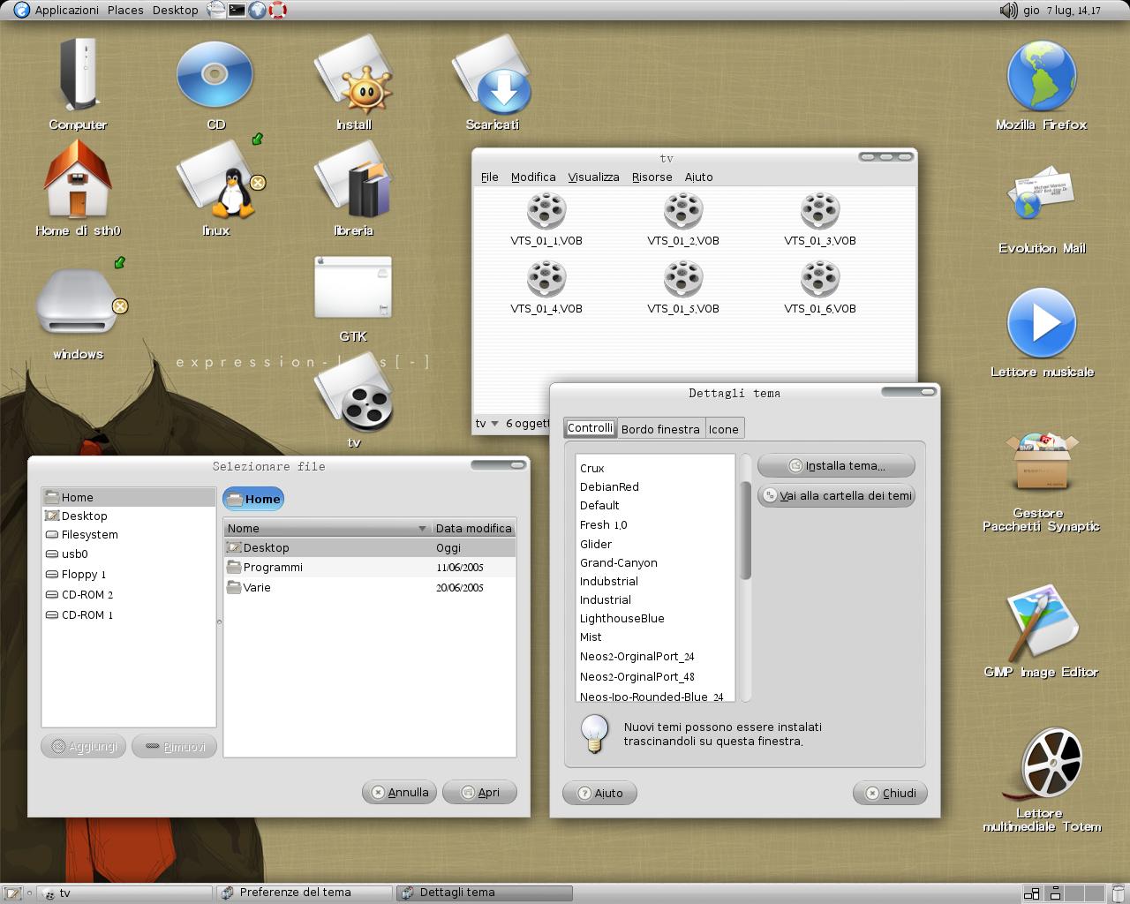1130x904 pixels.
Task: Click Apri in Selezionare file dialog
Action: (x=479, y=792)
